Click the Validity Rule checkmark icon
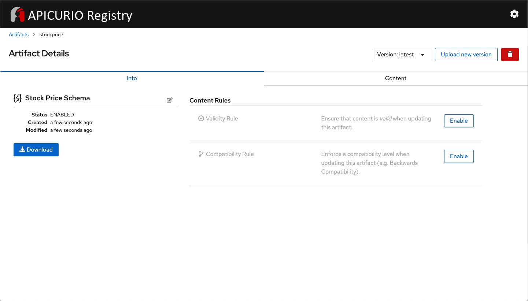 click(x=201, y=119)
